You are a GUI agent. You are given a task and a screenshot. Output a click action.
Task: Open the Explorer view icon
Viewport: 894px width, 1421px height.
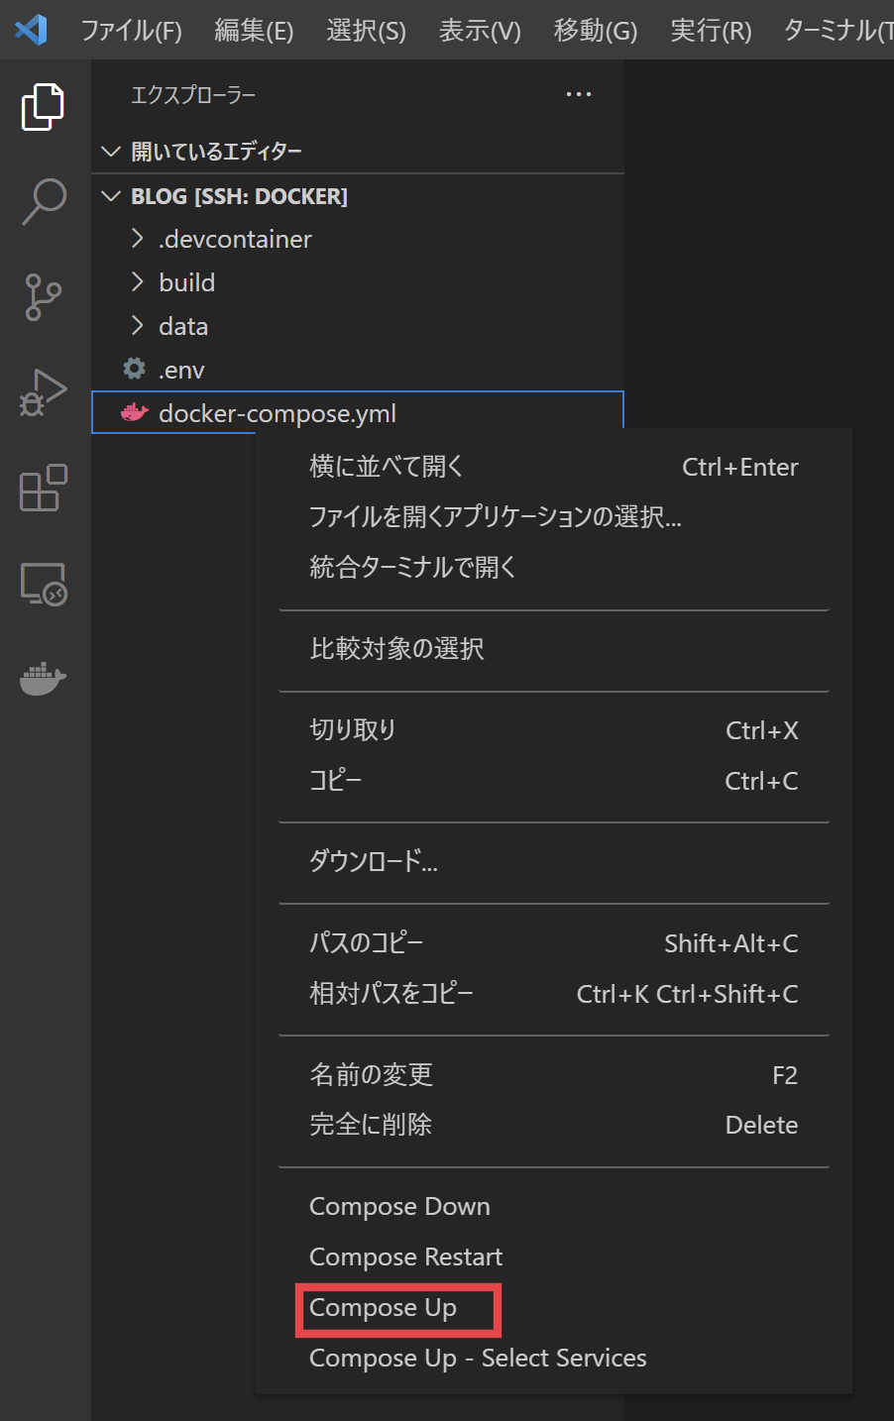[x=43, y=105]
